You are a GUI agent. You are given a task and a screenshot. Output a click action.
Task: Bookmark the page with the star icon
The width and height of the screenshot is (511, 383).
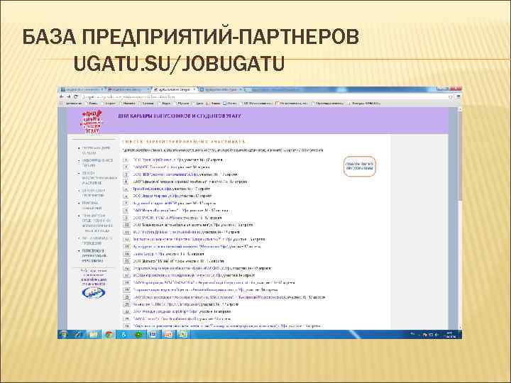451,96
